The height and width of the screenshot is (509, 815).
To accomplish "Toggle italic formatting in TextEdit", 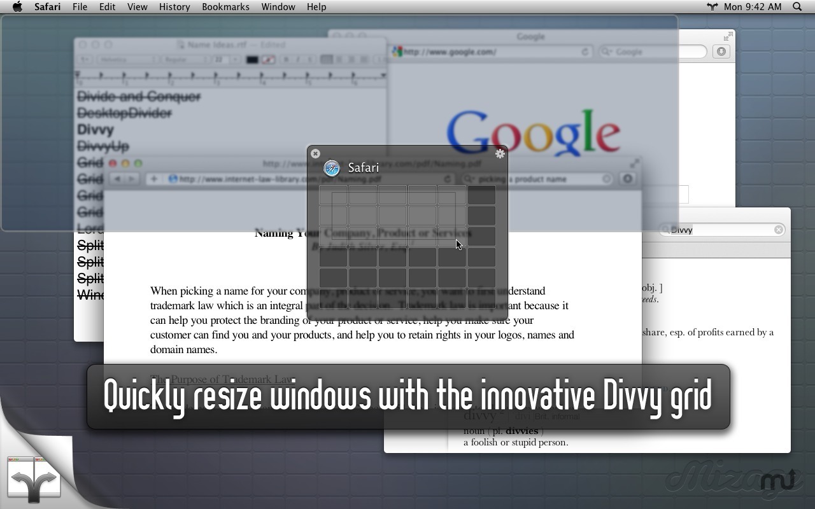I will tap(297, 60).
